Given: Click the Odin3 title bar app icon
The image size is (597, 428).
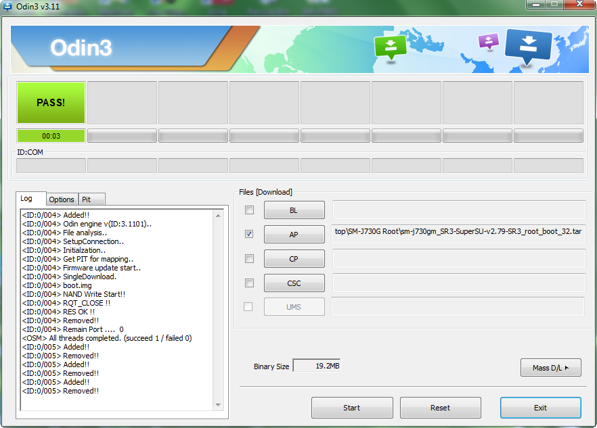Looking at the screenshot, I should coord(7,5).
